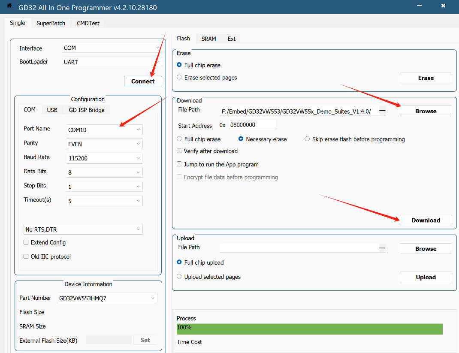Choose Skip erase flash before programming
The height and width of the screenshot is (353, 459).
click(x=307, y=139)
